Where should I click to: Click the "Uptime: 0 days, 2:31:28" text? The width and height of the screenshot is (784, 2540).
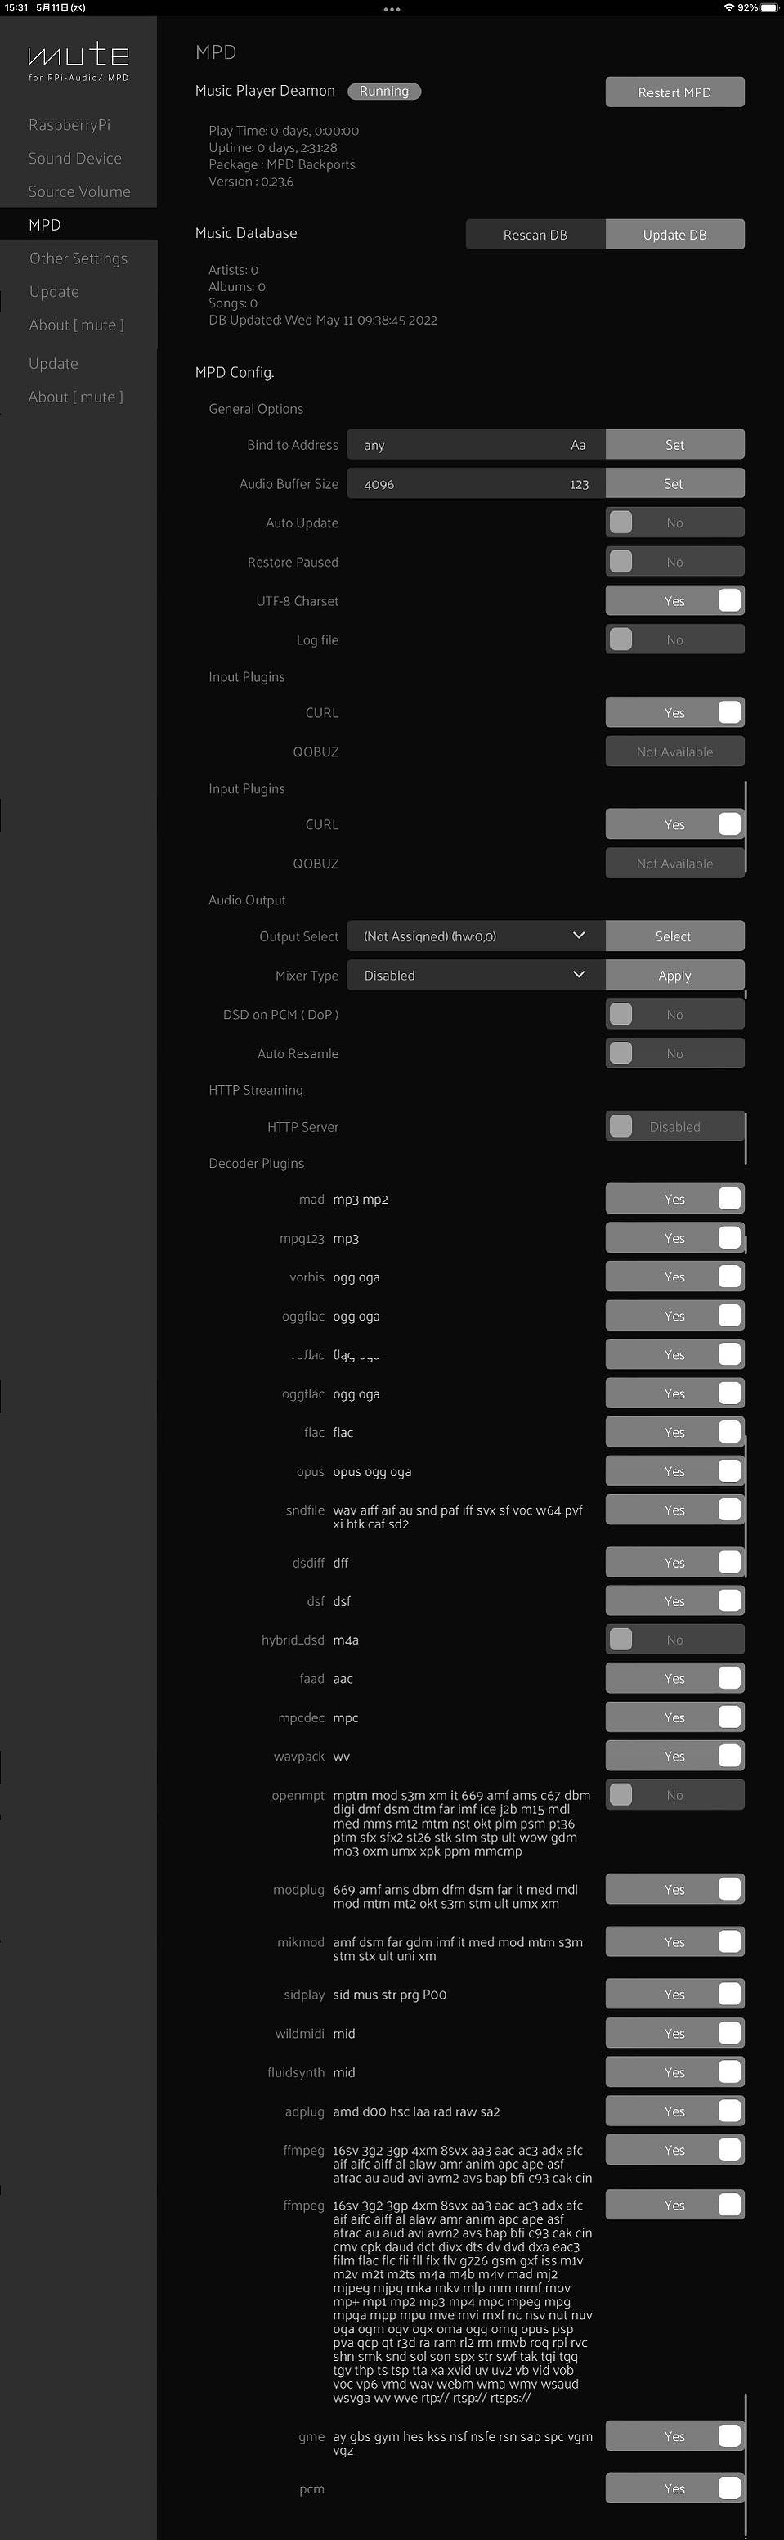click(272, 148)
